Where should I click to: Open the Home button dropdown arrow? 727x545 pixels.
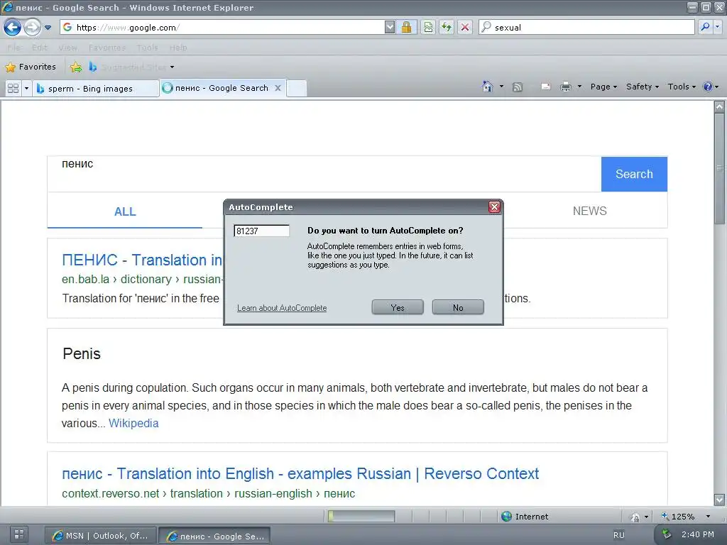pyautogui.click(x=501, y=86)
